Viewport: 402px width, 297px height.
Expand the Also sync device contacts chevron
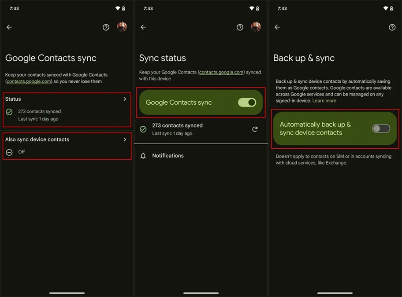[125, 139]
